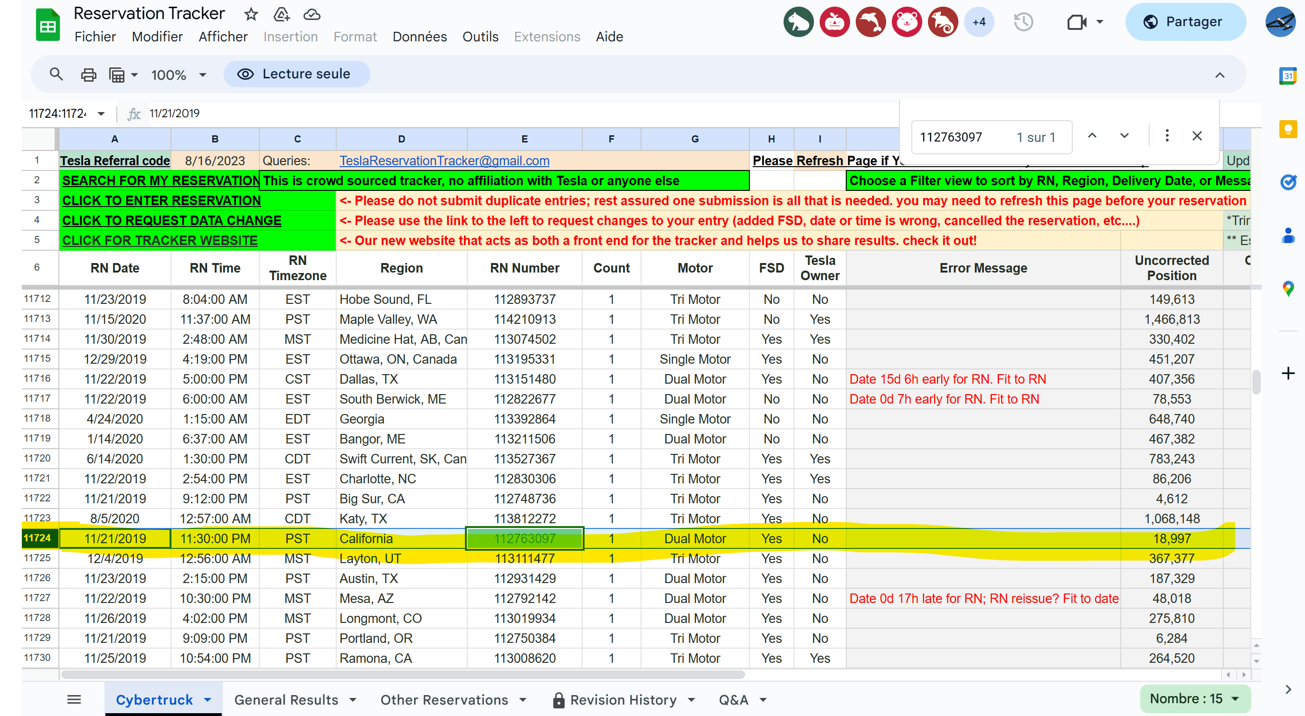This screenshot has height=716, width=1305.
Task: Open the Q&A tab menu arrow
Action: (x=763, y=700)
